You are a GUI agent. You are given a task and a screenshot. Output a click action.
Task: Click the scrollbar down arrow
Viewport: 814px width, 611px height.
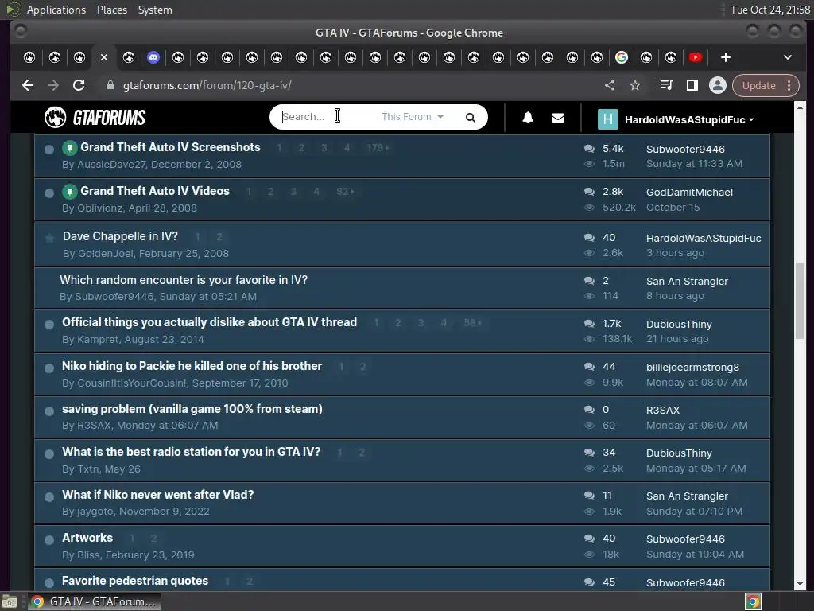coord(800,584)
